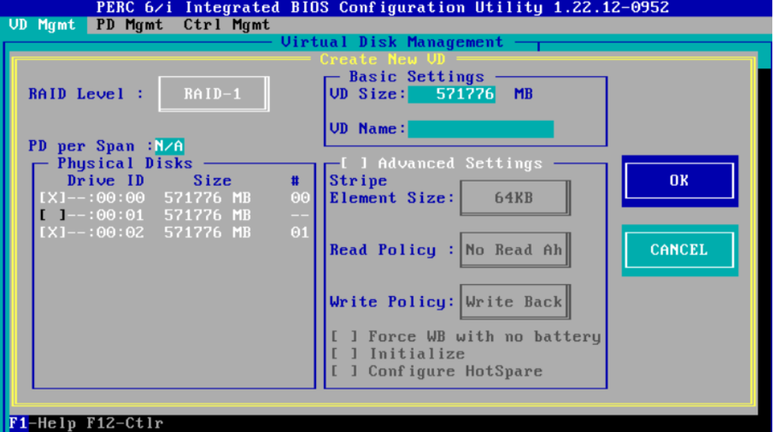Confirm with the OK button
Viewport: 773px width, 432px height.
click(680, 181)
